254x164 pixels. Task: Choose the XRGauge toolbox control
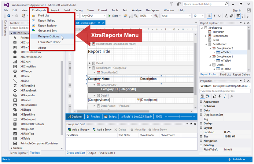coord(26,71)
